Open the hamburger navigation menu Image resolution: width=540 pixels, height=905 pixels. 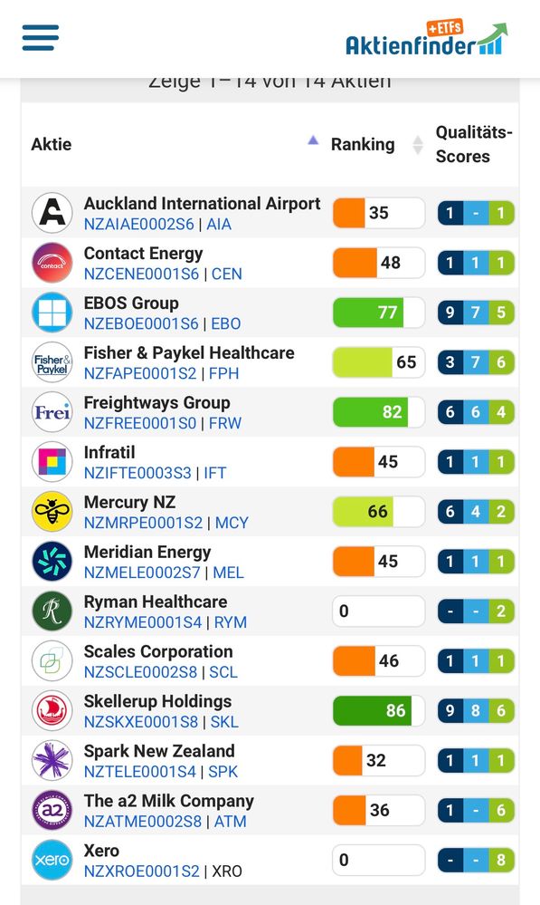[41, 37]
